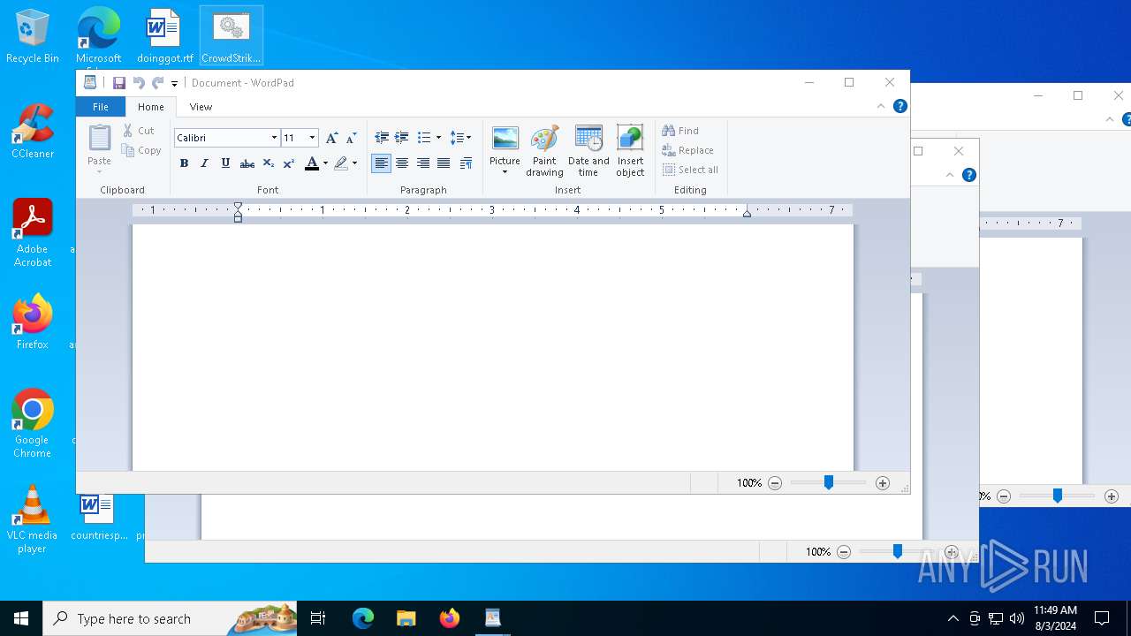1131x636 pixels.
Task: Decrease the paragraph indent
Action: tap(382, 138)
